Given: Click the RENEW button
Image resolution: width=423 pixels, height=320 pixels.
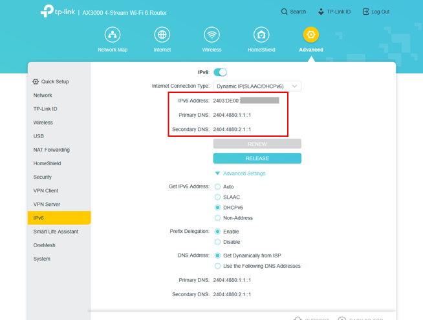Looking at the screenshot, I should coord(257,144).
